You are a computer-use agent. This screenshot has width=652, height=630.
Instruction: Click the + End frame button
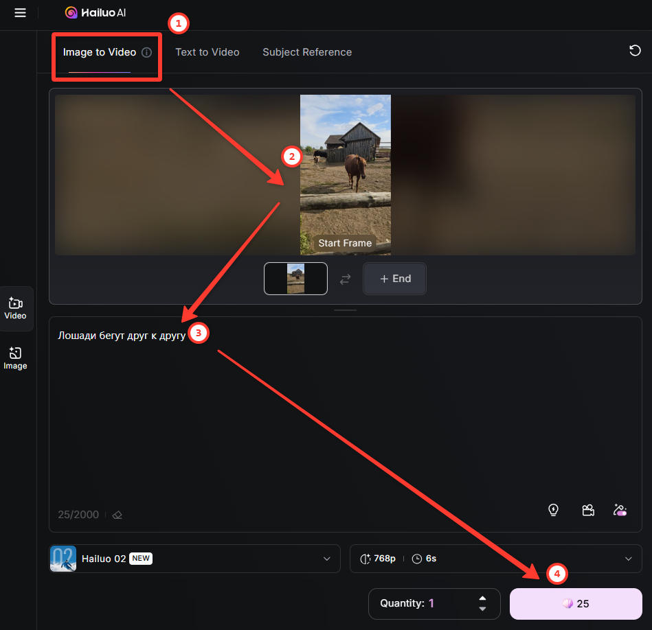[394, 279]
